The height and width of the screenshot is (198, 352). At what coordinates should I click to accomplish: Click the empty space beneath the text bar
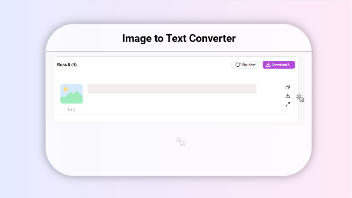(171, 104)
